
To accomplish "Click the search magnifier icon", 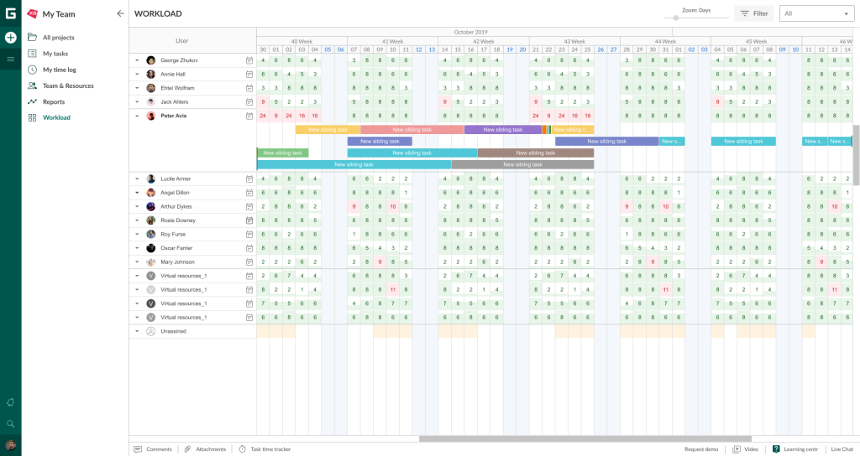I will 10,423.
